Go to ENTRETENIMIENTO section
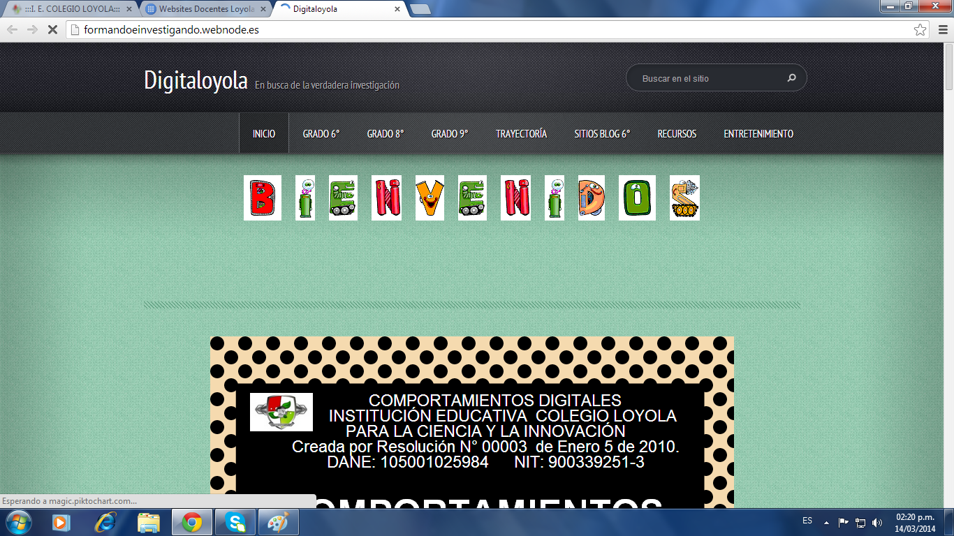Image resolution: width=954 pixels, height=536 pixels. tap(758, 134)
